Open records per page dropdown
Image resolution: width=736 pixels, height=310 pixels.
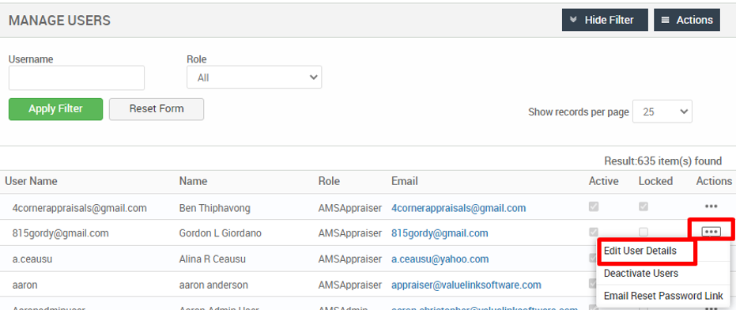662,112
